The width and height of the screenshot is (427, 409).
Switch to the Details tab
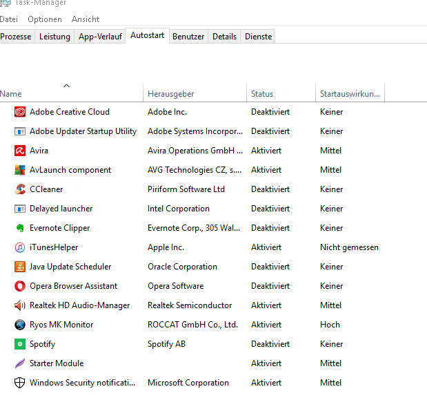click(224, 37)
